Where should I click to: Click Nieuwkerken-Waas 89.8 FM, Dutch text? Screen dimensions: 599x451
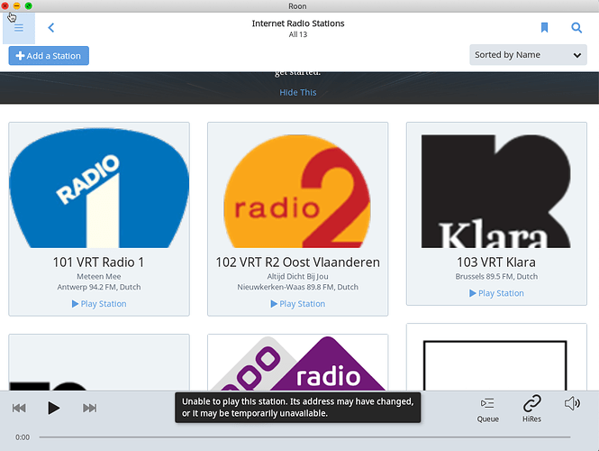coord(297,287)
